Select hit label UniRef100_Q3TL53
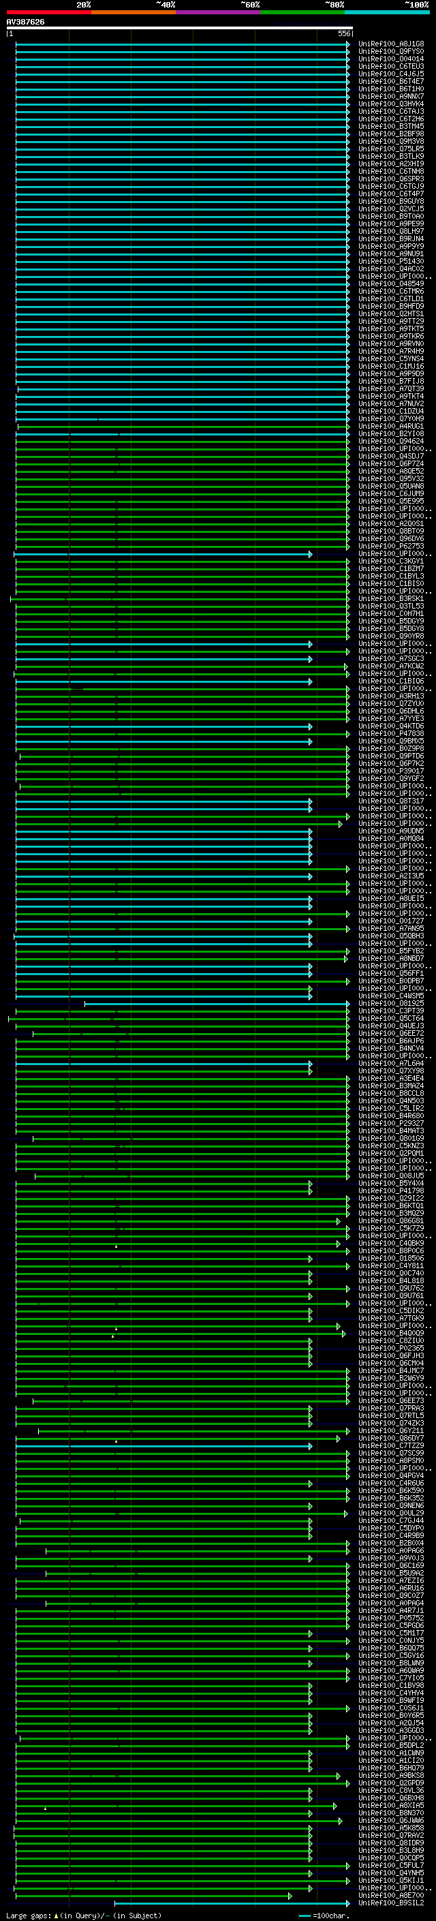 pyautogui.click(x=391, y=606)
